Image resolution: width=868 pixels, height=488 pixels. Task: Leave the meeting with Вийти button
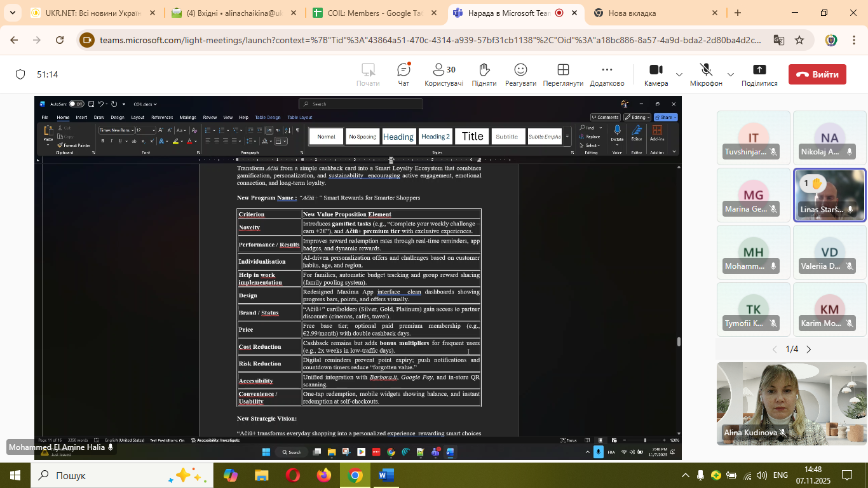(x=817, y=74)
